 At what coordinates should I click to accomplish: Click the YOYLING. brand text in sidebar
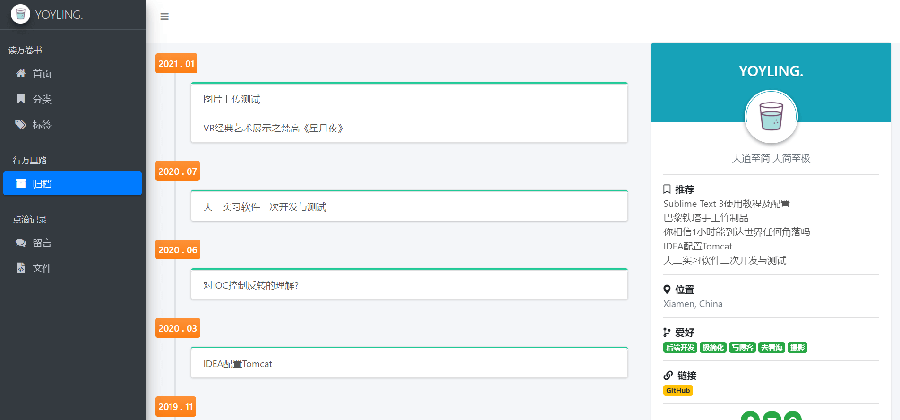(59, 15)
